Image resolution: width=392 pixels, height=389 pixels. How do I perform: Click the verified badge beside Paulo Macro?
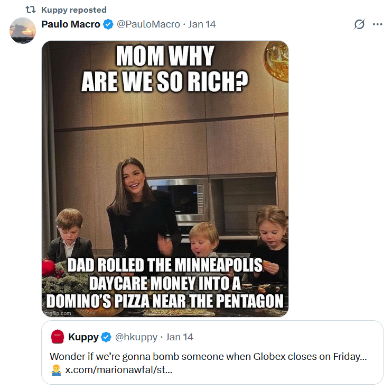108,24
